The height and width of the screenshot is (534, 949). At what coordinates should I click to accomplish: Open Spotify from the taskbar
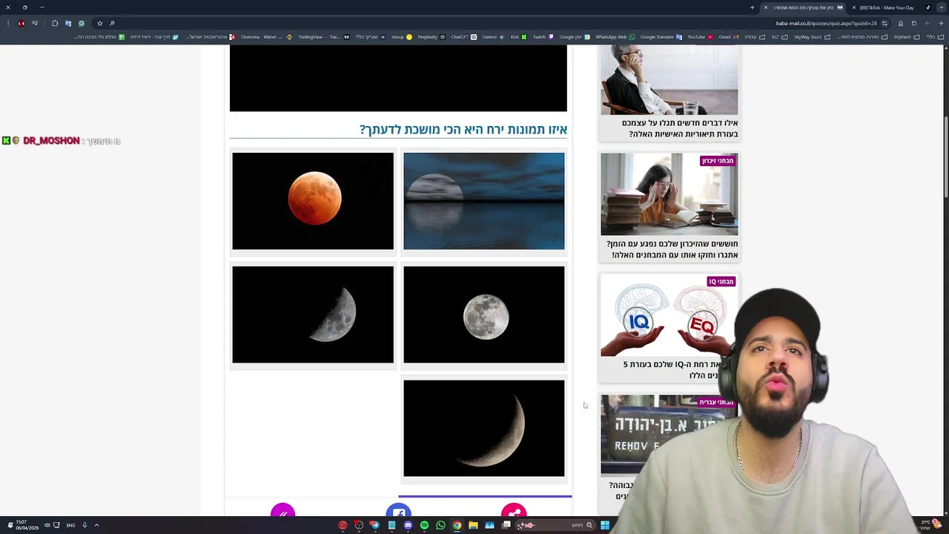tap(424, 525)
